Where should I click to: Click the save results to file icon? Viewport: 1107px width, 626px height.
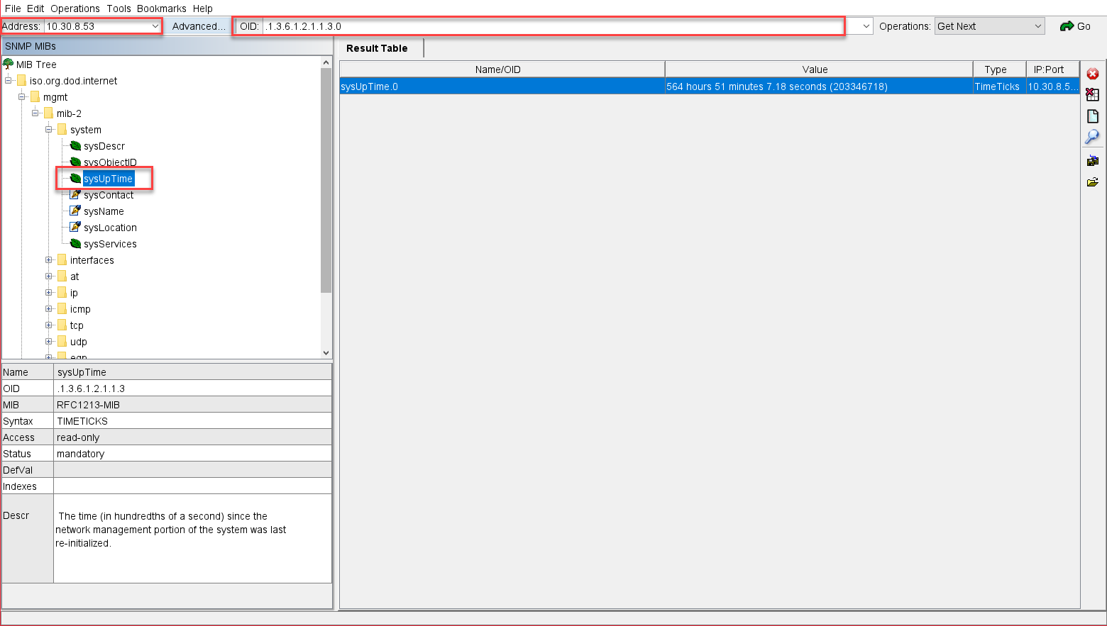coord(1093,160)
